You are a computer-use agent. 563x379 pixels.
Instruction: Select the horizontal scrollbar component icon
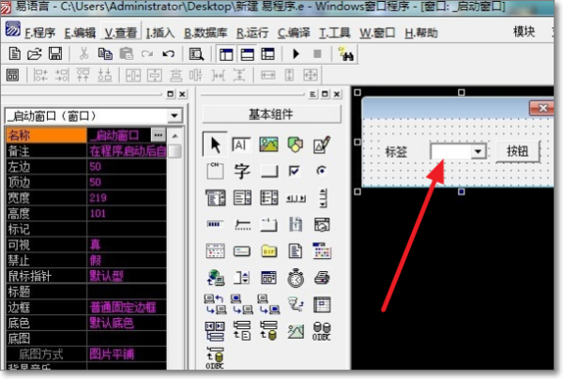[296, 198]
